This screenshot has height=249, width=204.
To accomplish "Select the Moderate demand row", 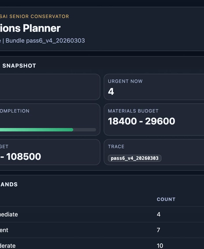I will point(87,245).
